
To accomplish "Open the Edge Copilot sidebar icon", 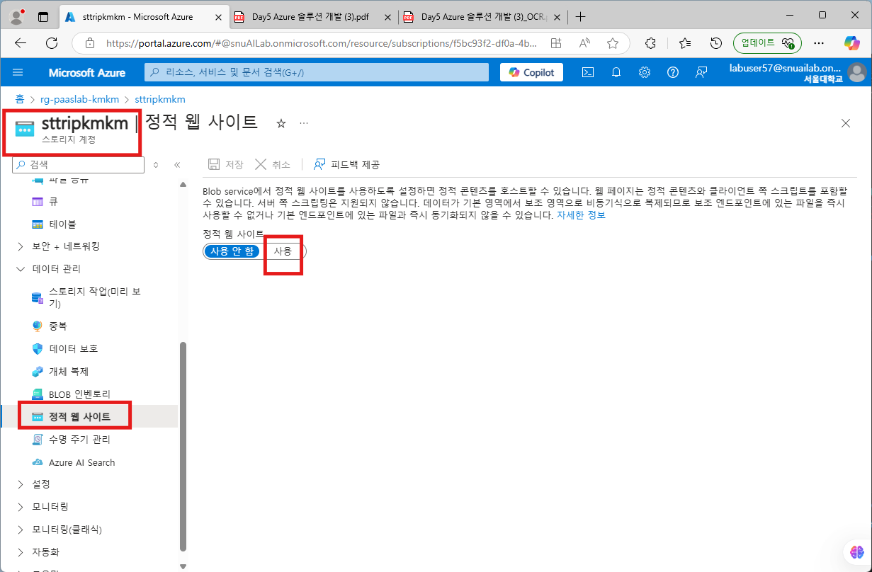I will [x=852, y=43].
